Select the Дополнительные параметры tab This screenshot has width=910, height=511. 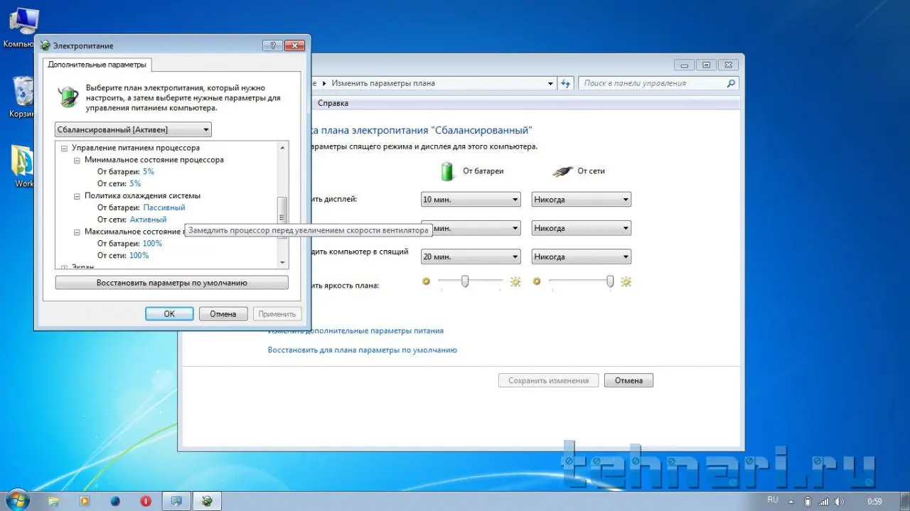click(97, 65)
